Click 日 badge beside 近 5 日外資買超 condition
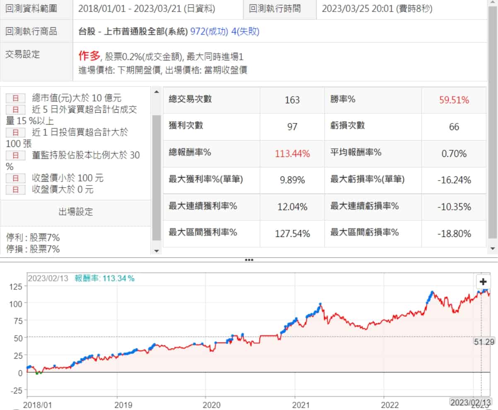This screenshot has height=410, width=498. pos(16,110)
